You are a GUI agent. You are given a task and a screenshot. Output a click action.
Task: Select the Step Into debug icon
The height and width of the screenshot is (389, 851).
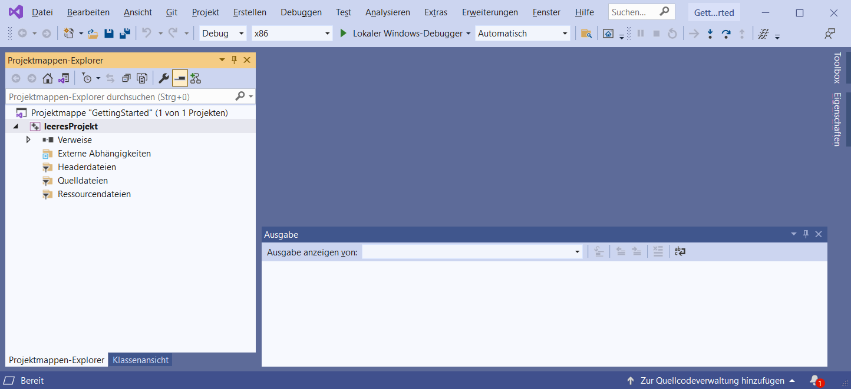pyautogui.click(x=710, y=34)
